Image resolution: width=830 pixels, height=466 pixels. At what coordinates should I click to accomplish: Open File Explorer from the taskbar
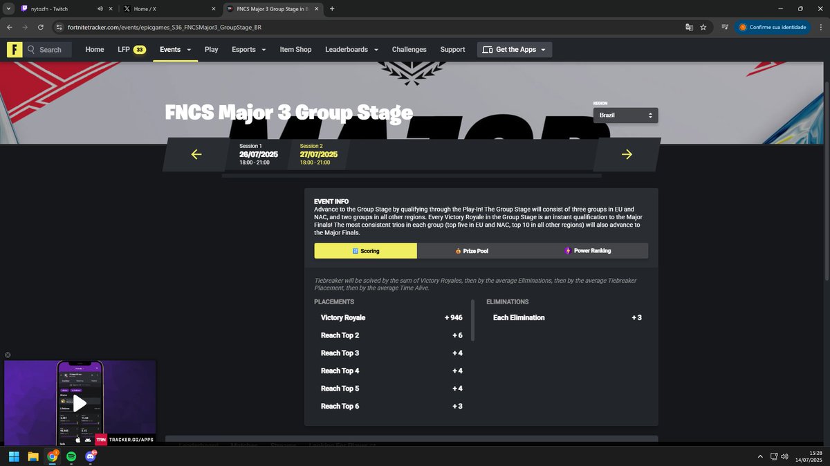pyautogui.click(x=33, y=456)
